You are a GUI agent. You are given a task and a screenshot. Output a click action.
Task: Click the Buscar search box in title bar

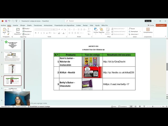[x=85, y=21]
